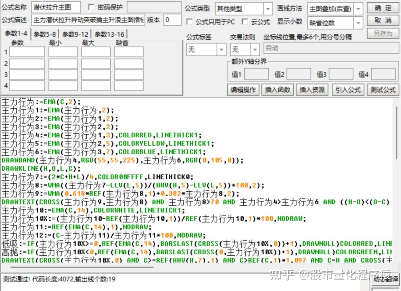Open the 编辑操作 menu button
The image size is (401, 291).
point(243,89)
